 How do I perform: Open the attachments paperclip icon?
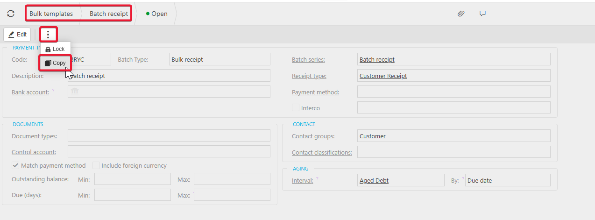[x=461, y=14]
